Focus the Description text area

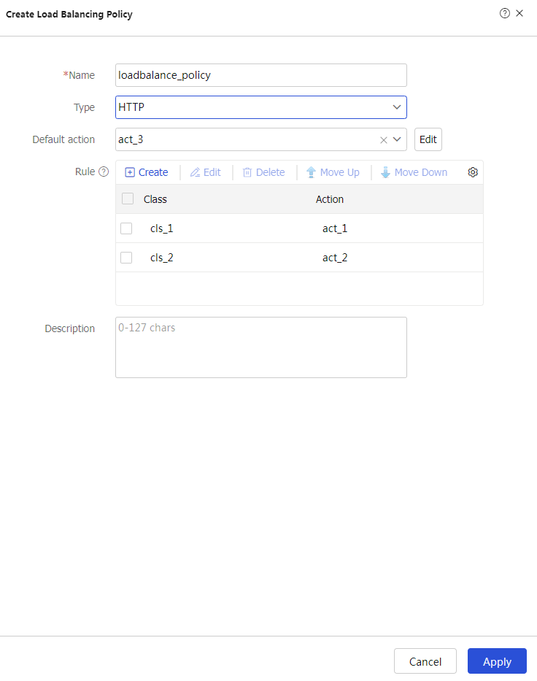coord(260,347)
